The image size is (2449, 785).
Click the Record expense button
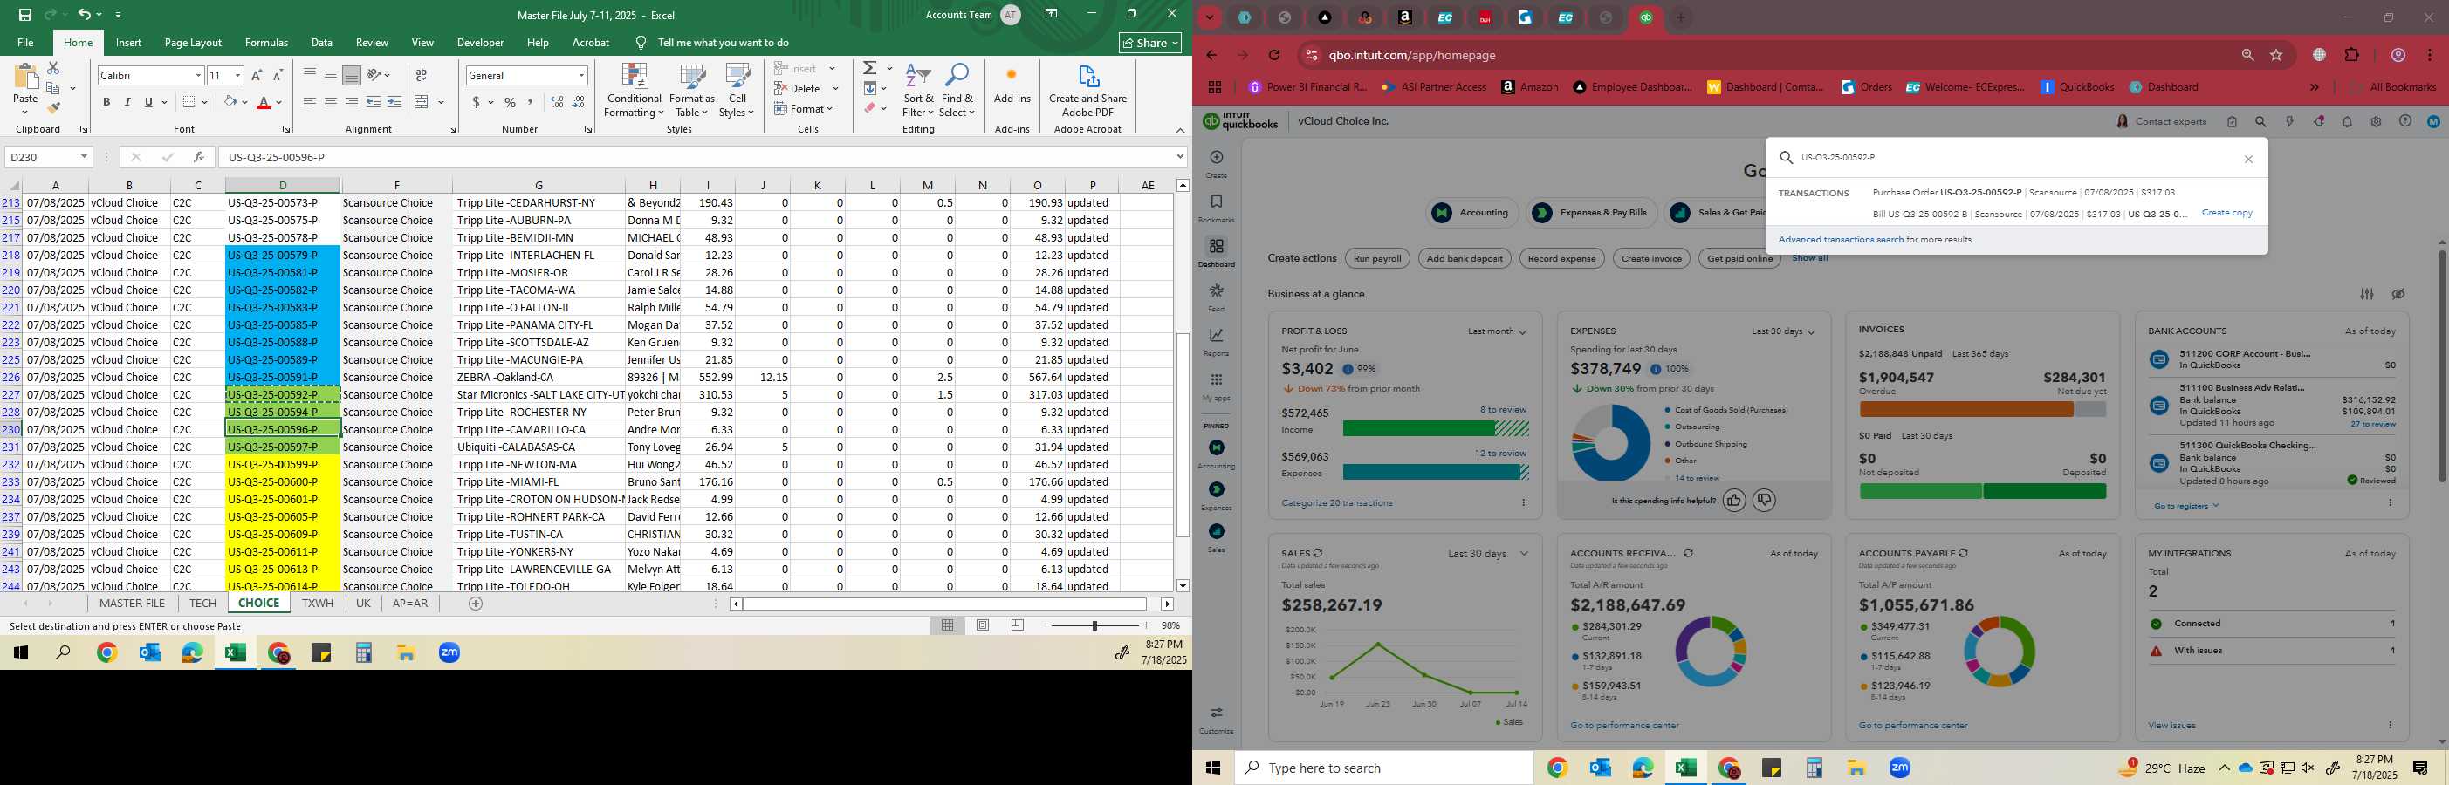[1561, 258]
